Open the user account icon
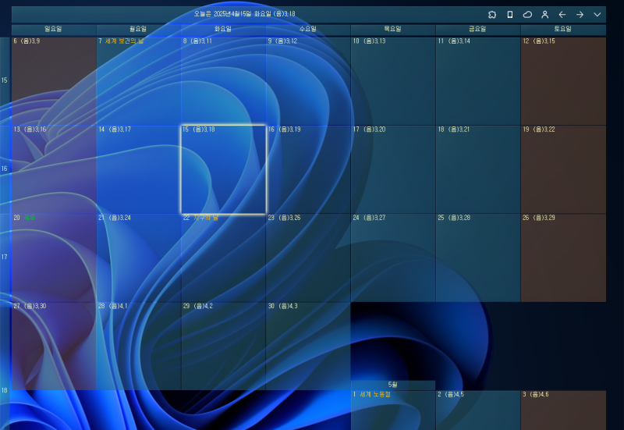 (x=544, y=15)
